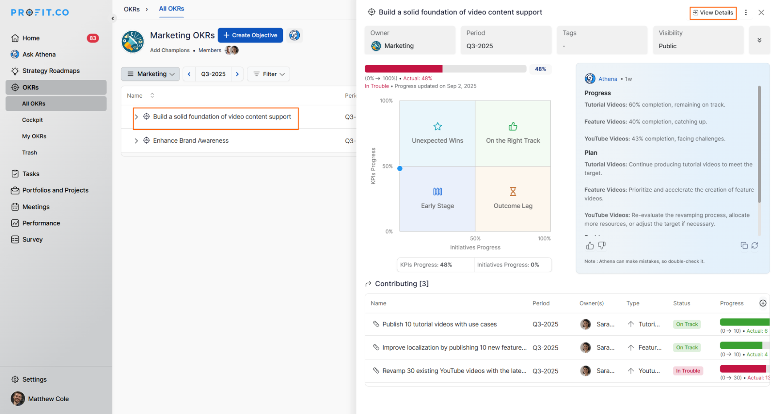The width and height of the screenshot is (778, 414).
Task: Go to previous period before Q3-2025
Action: [x=189, y=74]
